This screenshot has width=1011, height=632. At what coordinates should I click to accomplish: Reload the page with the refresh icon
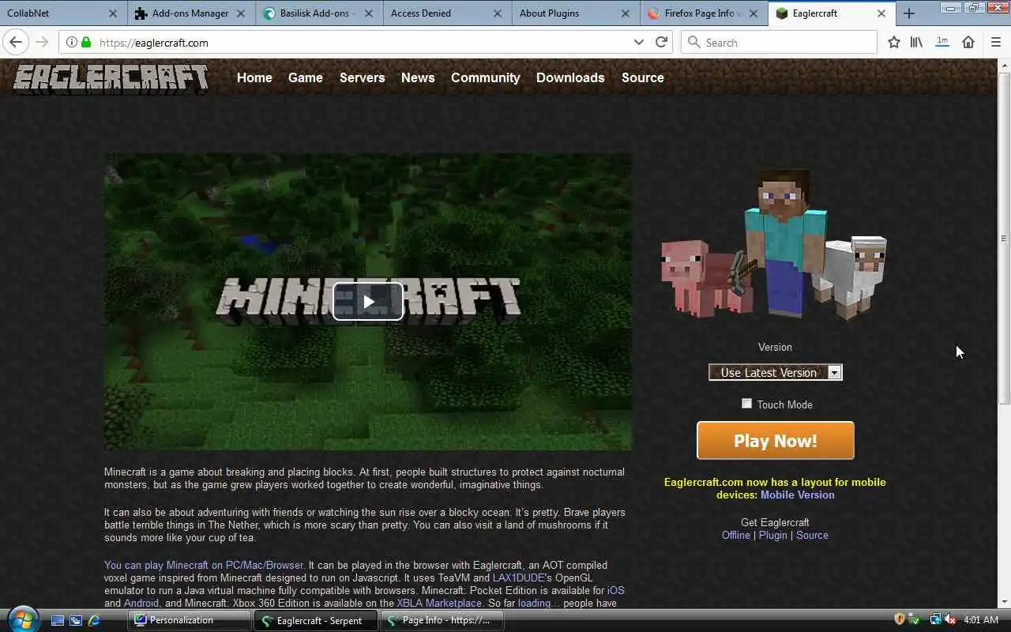[x=662, y=43]
